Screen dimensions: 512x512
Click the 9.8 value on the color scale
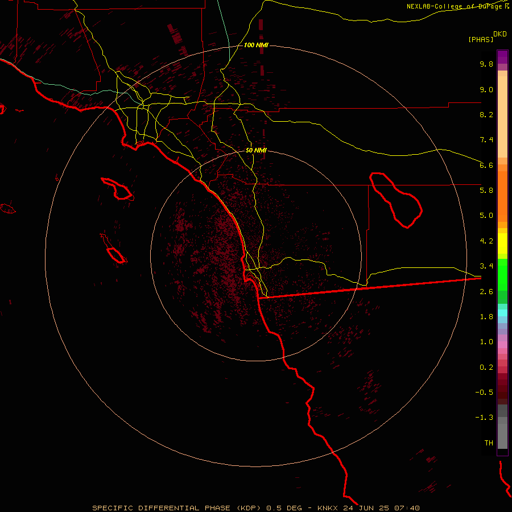click(x=486, y=64)
